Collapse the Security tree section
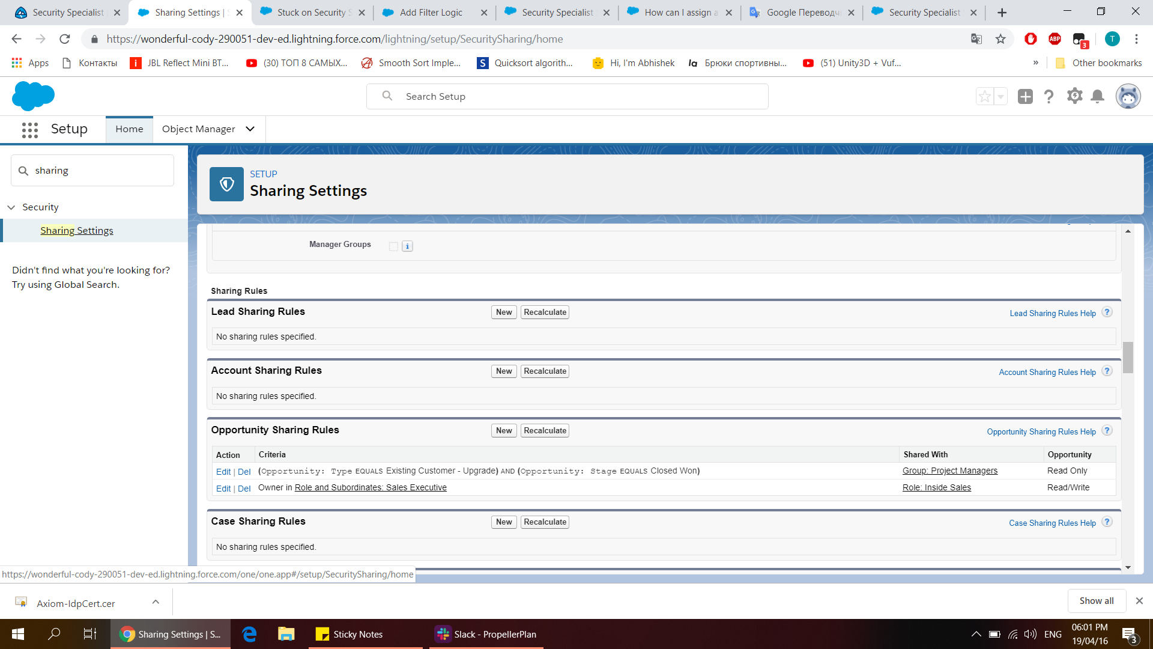The width and height of the screenshot is (1153, 649). [11, 207]
